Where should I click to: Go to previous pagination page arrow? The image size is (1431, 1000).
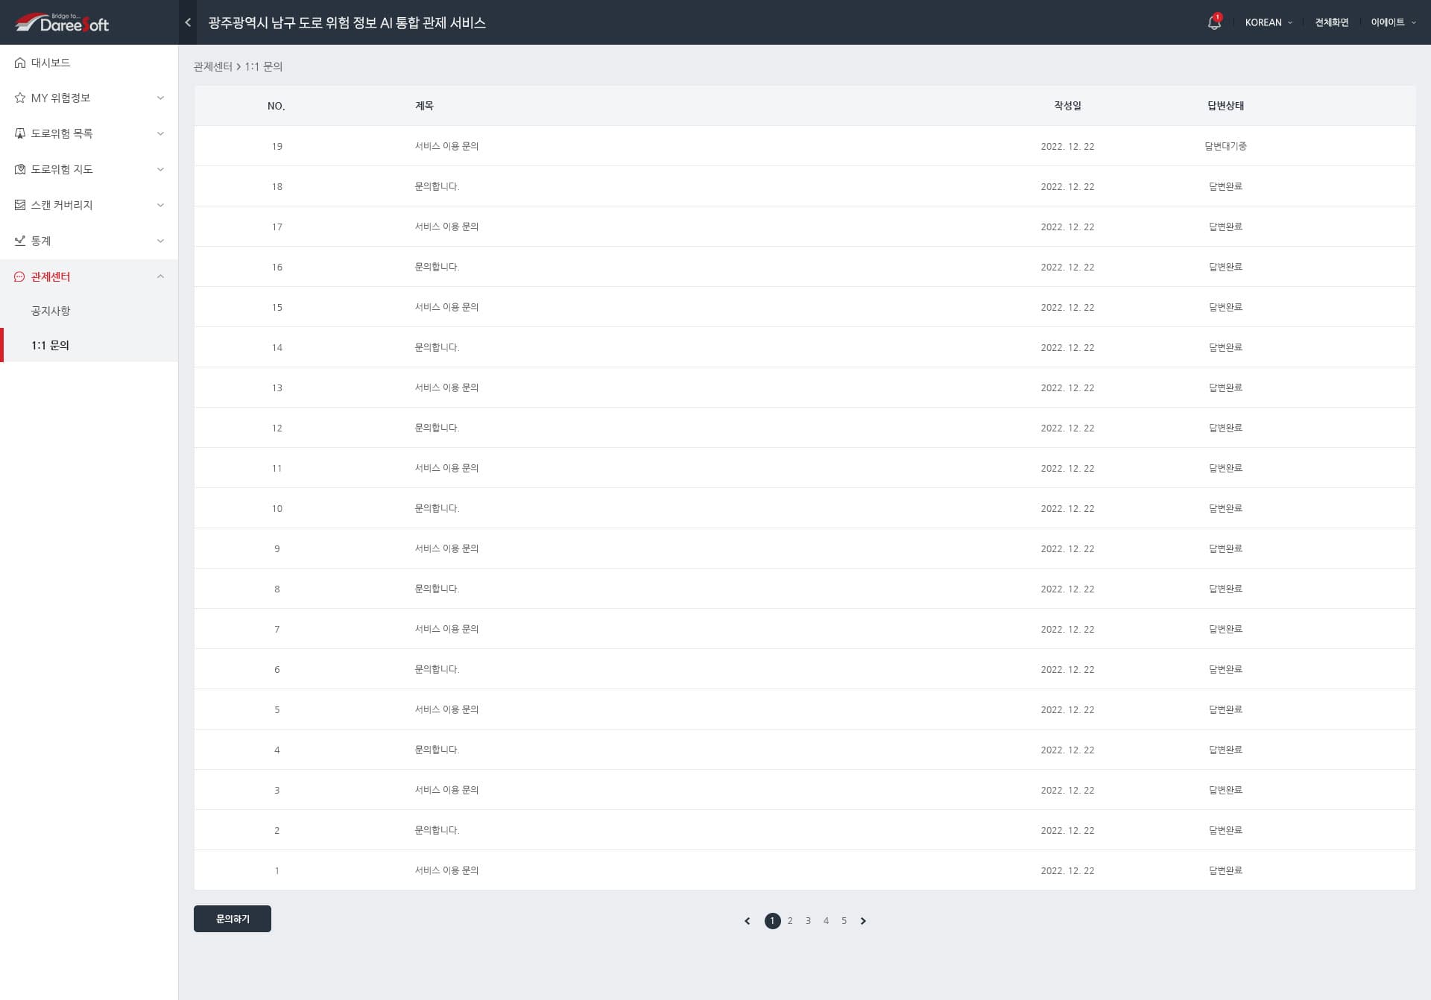[748, 921]
